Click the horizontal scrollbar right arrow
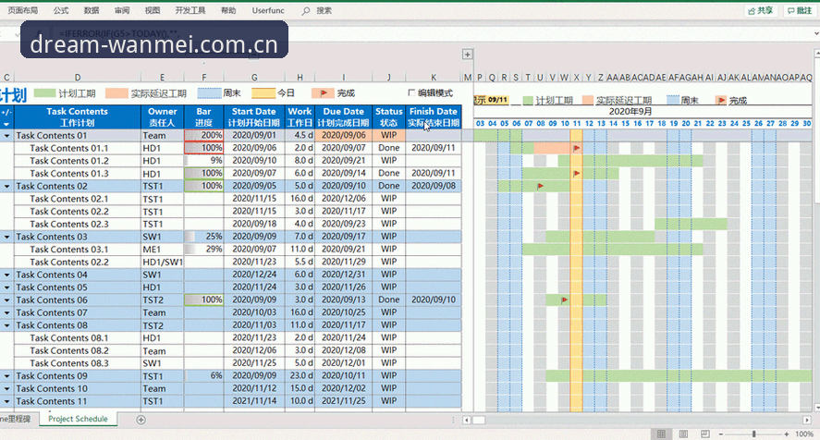The height and width of the screenshot is (440, 820). (807, 420)
